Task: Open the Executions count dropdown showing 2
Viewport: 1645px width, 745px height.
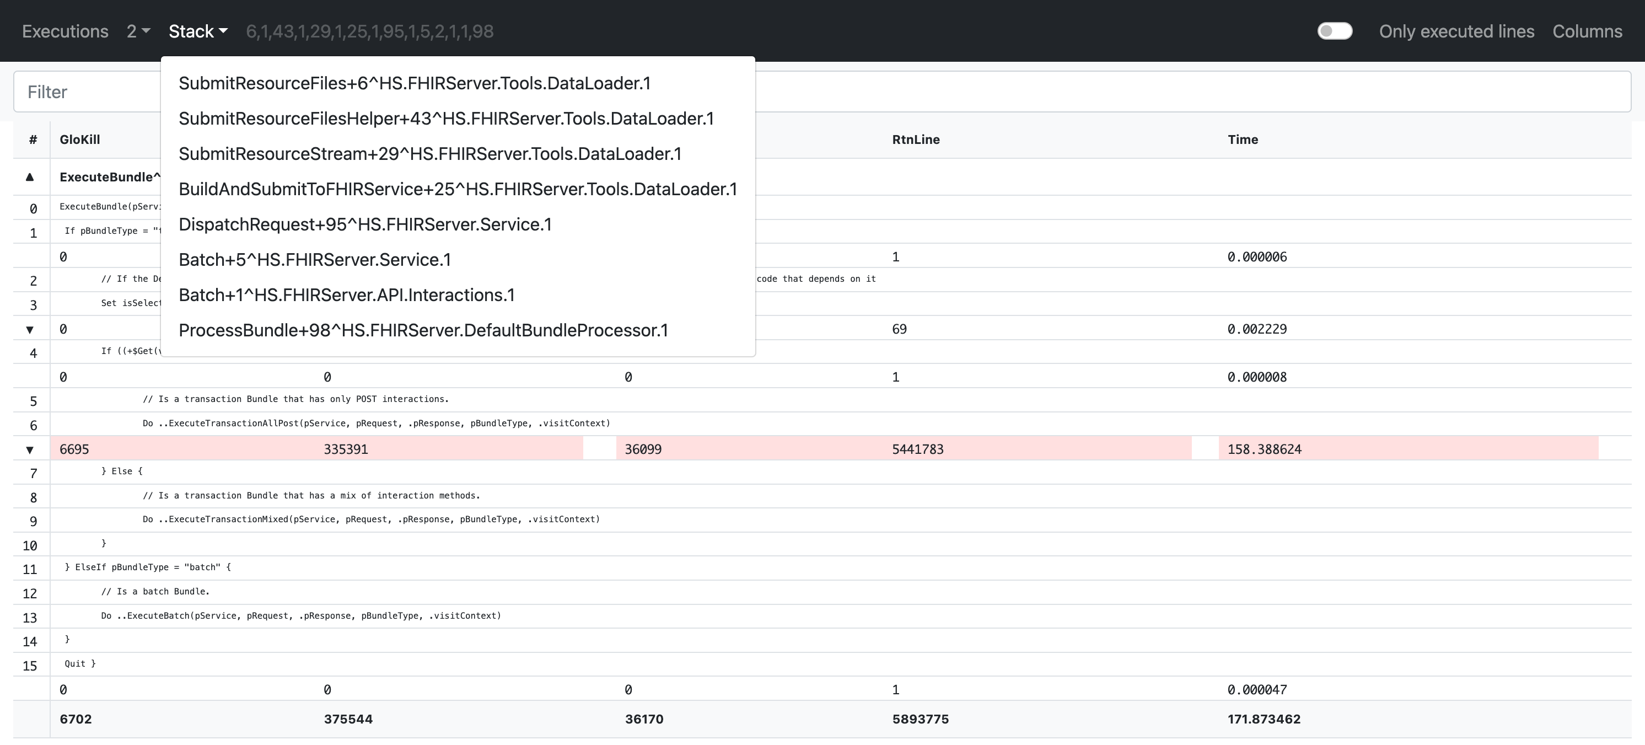Action: click(x=138, y=31)
